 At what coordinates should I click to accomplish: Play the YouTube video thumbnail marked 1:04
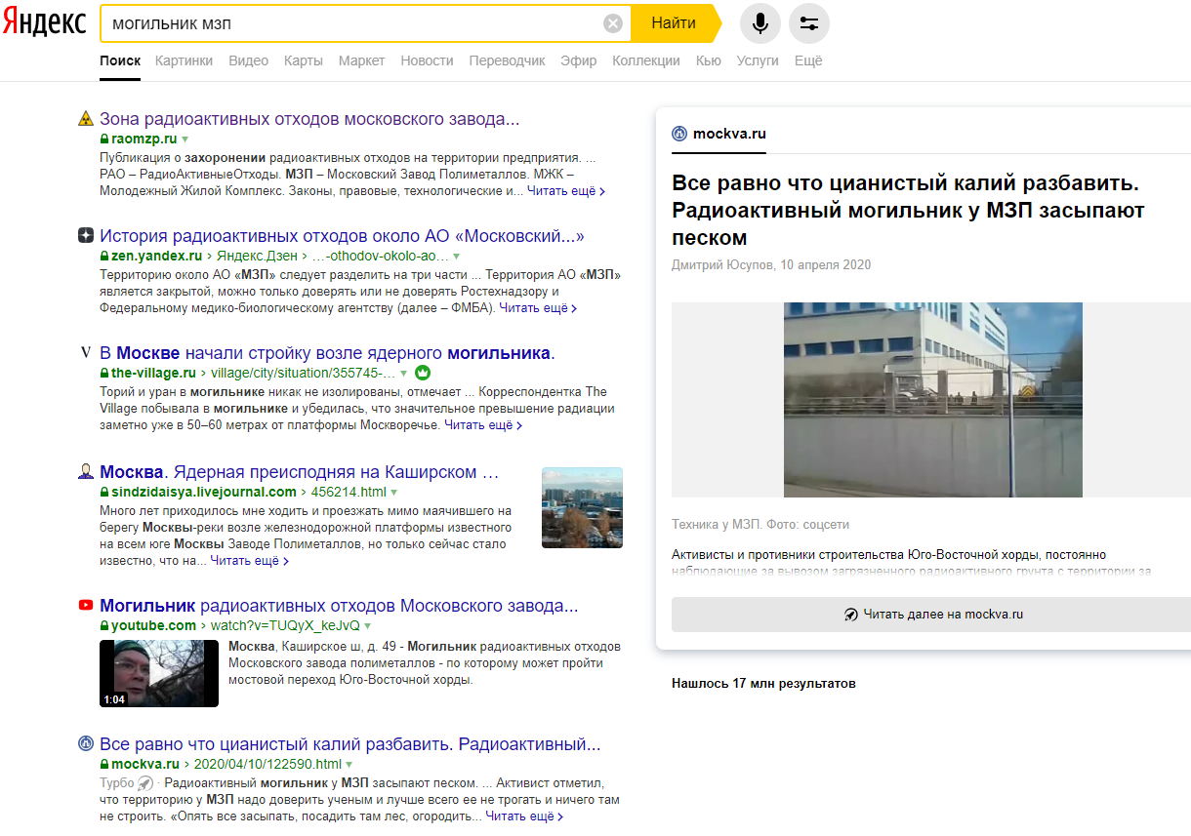pos(159,673)
